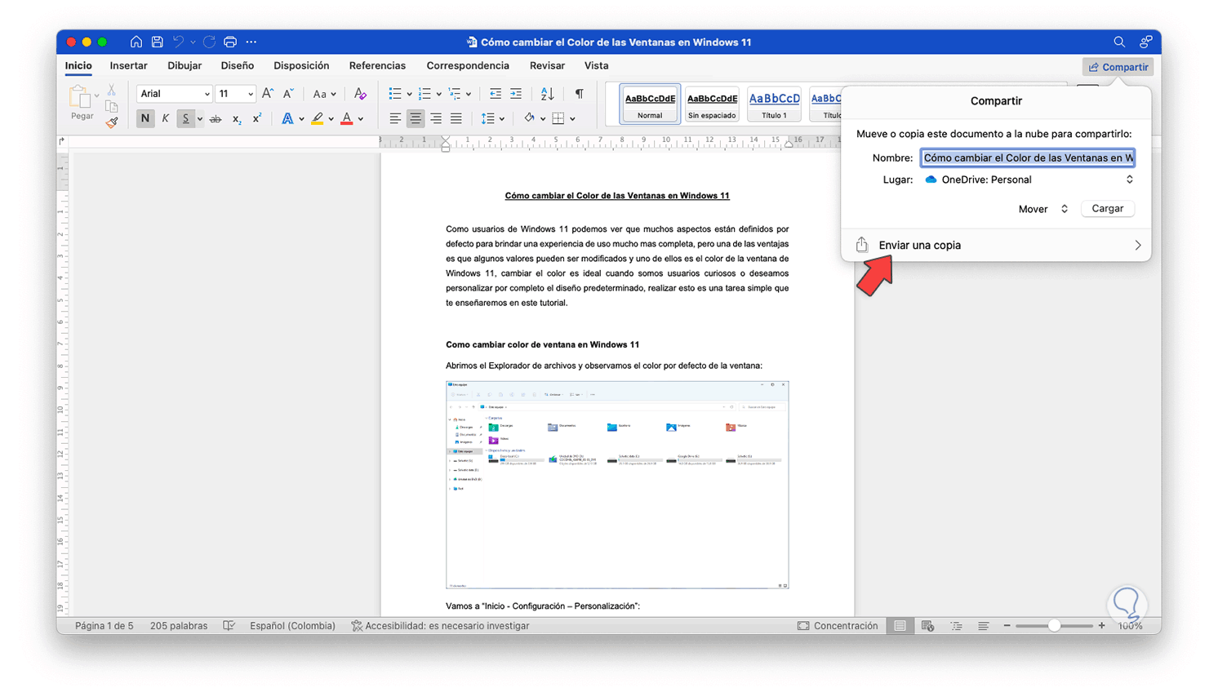Toggle center alignment

tap(416, 119)
